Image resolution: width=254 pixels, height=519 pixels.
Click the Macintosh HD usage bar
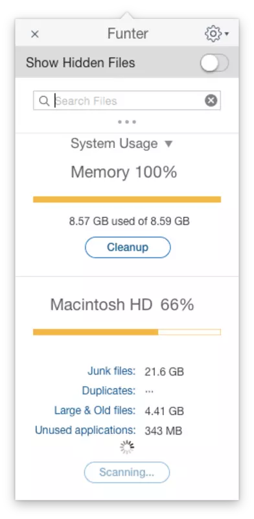coord(127,332)
